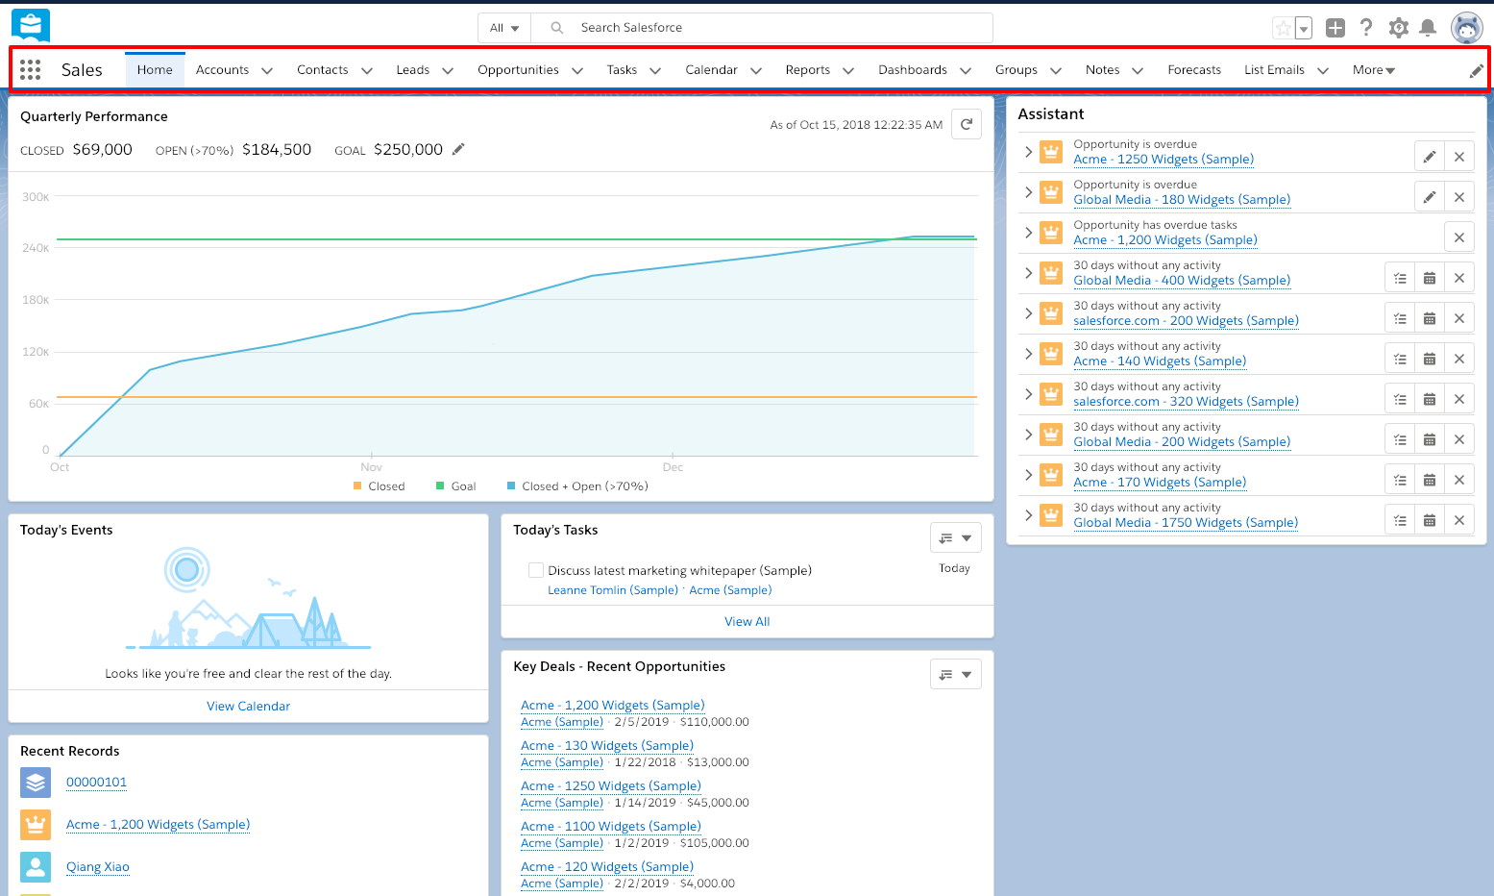Expand the Acme - 1250 Widgets assistant row
Image resolution: width=1494 pixels, height=896 pixels.
[1028, 152]
